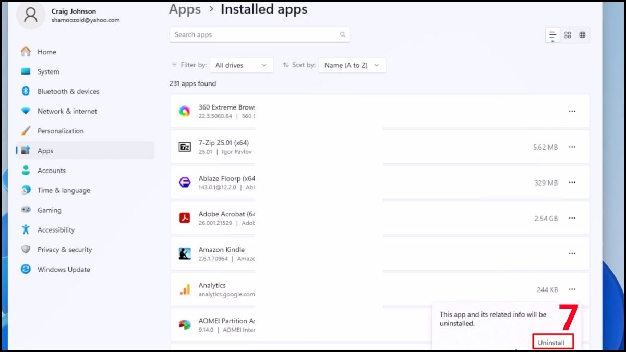Click the Amazon Kindle app icon

(185, 253)
